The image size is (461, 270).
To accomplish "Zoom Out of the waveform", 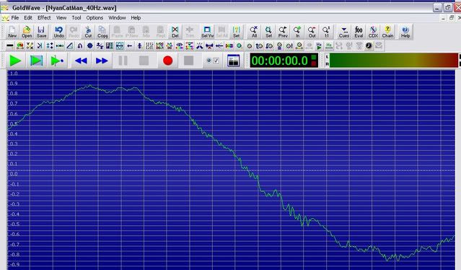I will pyautogui.click(x=312, y=32).
